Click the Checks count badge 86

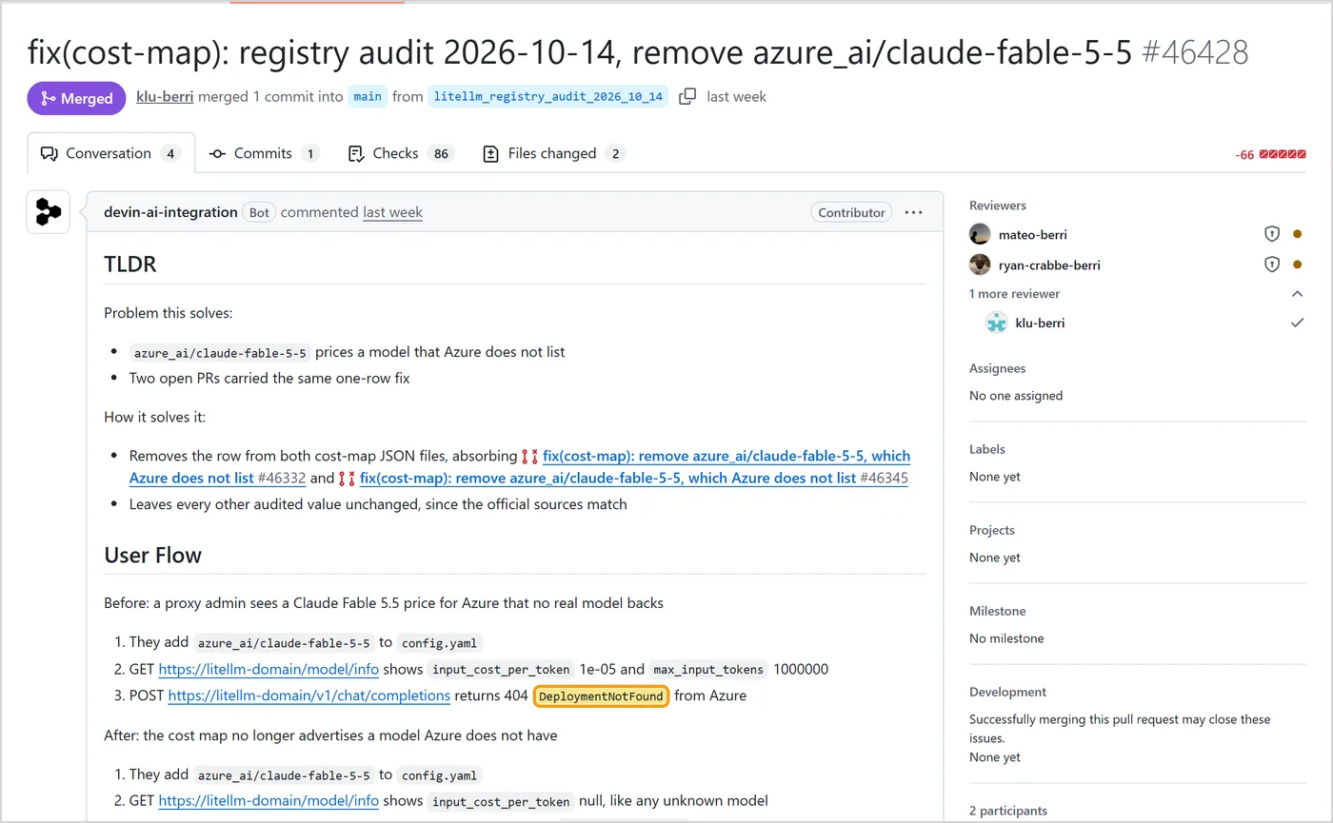pyautogui.click(x=440, y=153)
